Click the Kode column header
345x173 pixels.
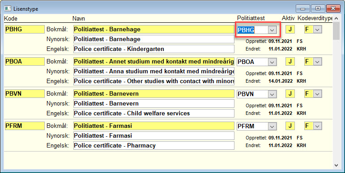pyautogui.click(x=11, y=18)
